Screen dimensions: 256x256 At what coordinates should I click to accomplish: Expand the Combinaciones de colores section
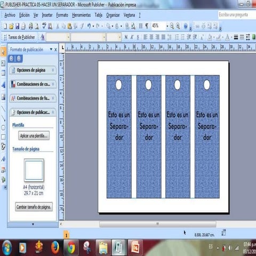tap(33, 84)
